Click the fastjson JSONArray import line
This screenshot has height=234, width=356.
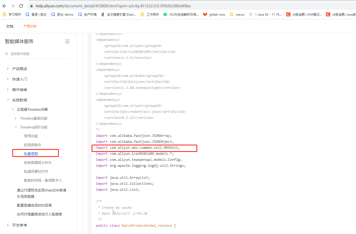134,136
